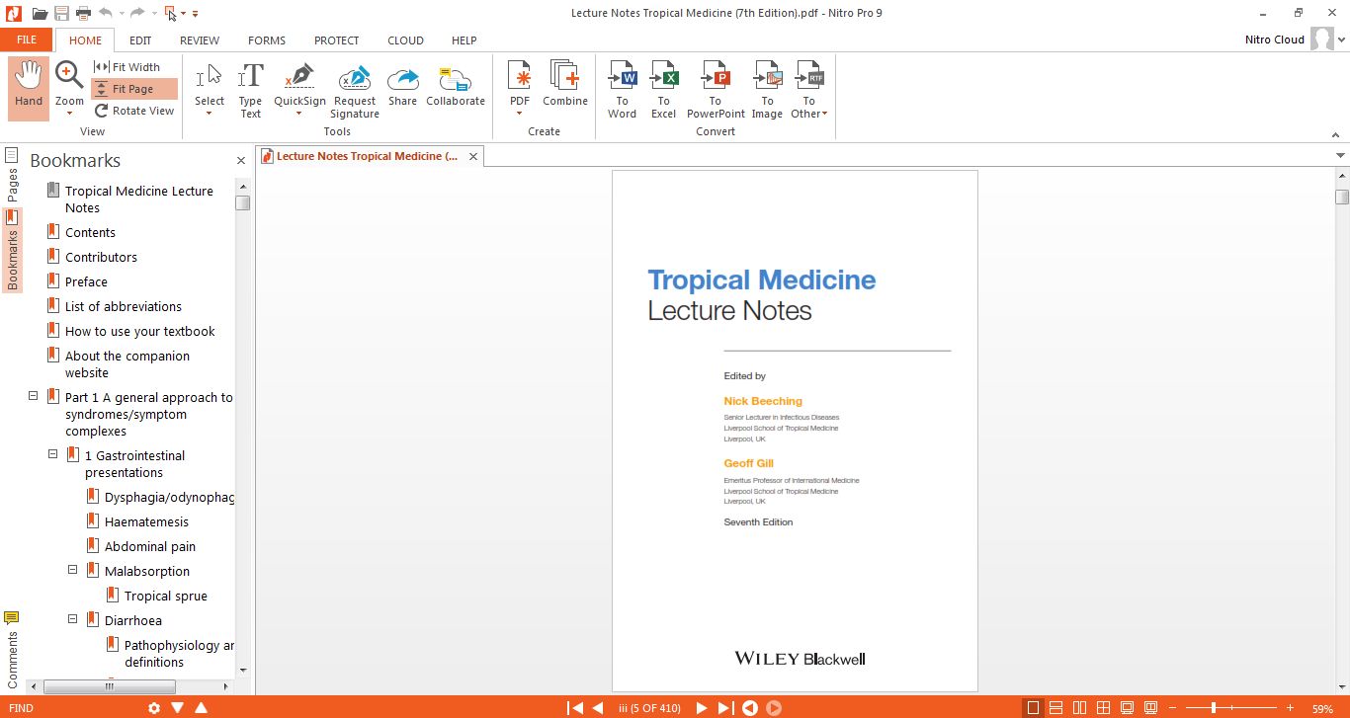This screenshot has width=1350, height=718.
Task: Open Find options gear
Action: 154,708
